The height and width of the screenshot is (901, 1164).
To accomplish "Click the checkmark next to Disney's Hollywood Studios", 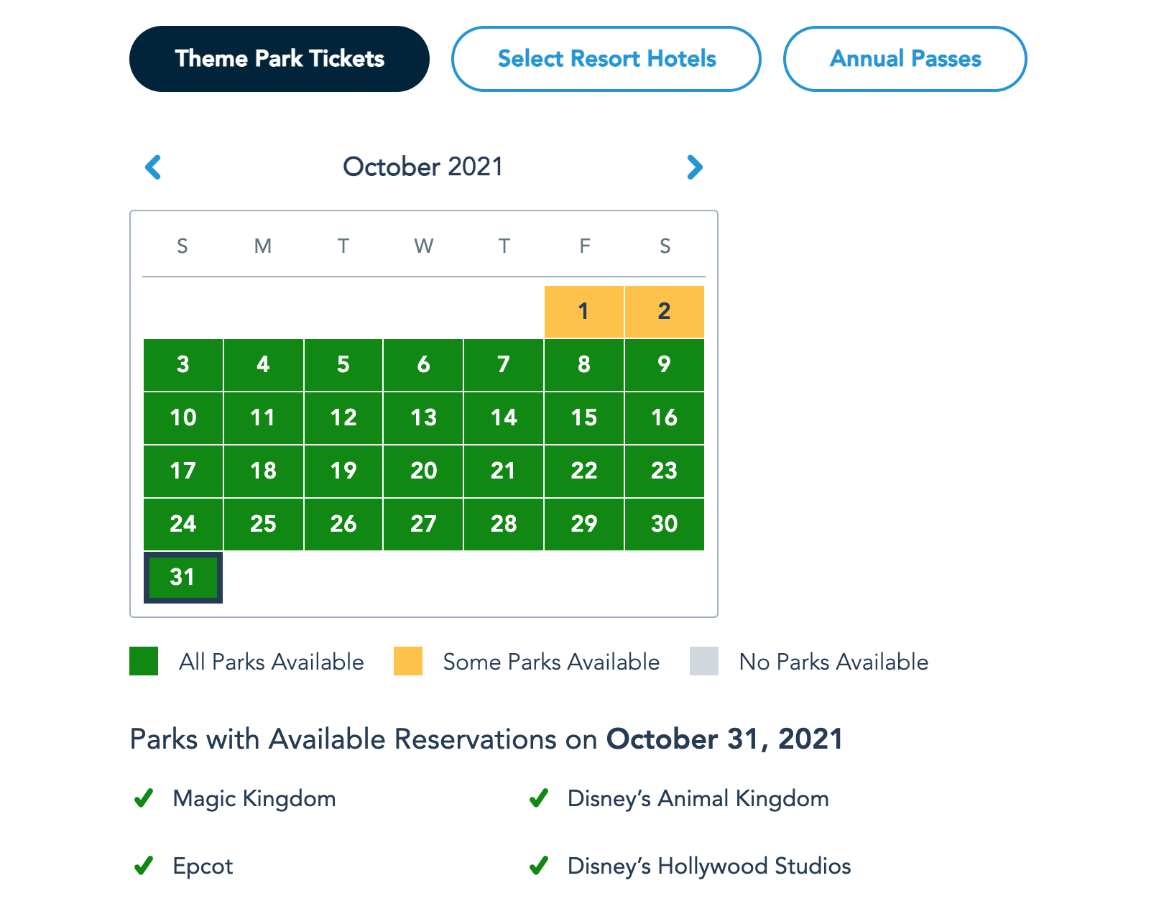I will point(539,866).
